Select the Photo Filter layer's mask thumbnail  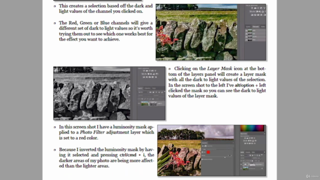click(252, 164)
